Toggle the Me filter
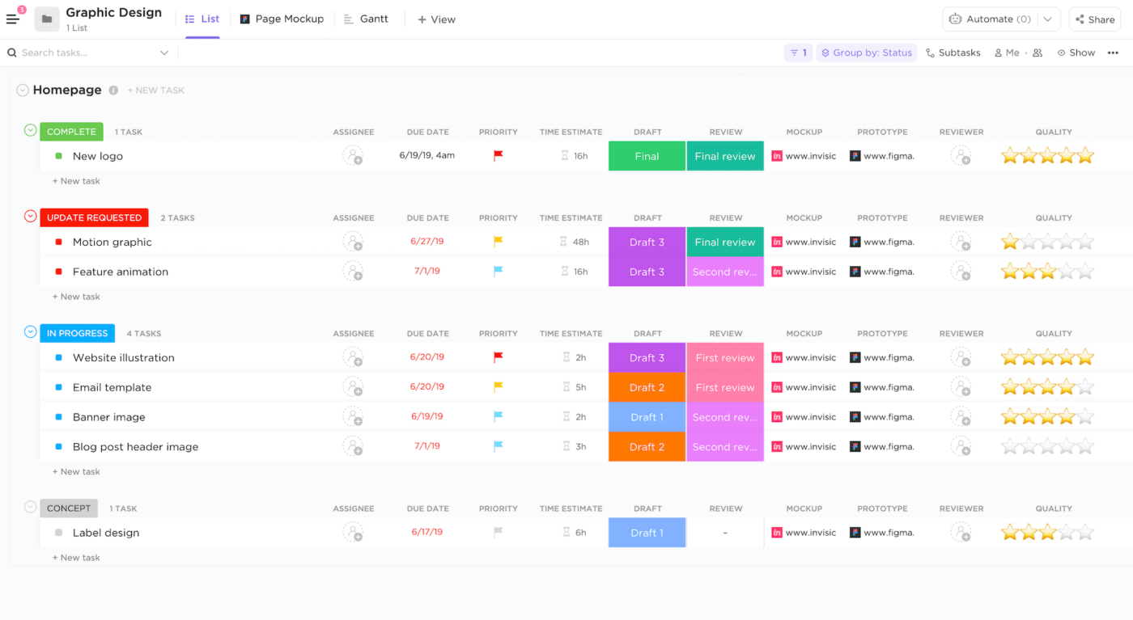1133x620 pixels. (x=1006, y=53)
